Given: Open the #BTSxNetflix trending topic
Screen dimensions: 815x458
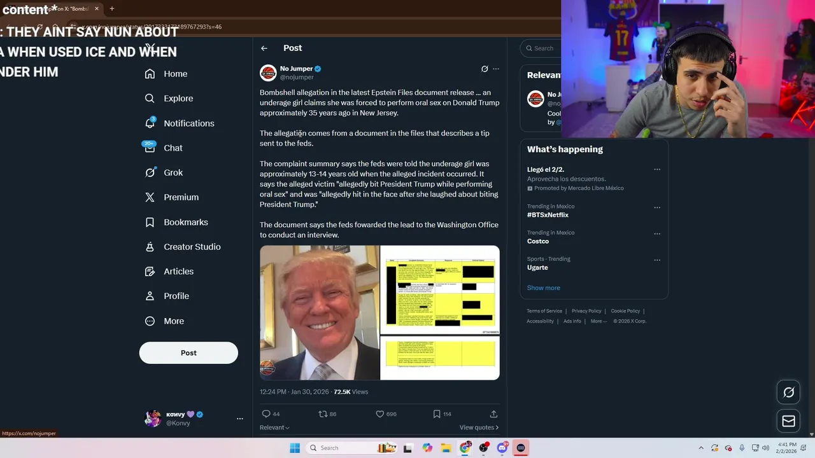Looking at the screenshot, I should click(x=548, y=215).
